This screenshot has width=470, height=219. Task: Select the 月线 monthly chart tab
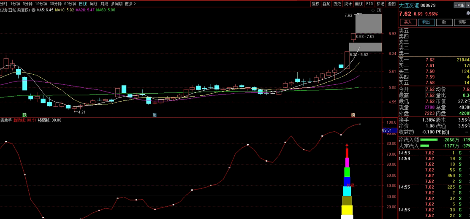[104, 4]
